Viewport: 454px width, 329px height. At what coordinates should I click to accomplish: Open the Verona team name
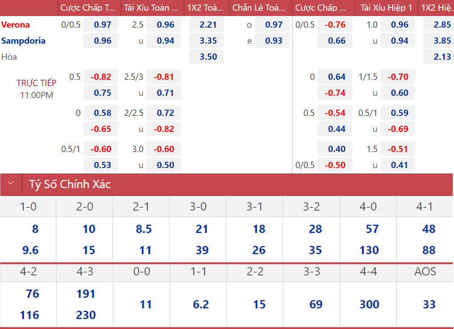pyautogui.click(x=16, y=25)
